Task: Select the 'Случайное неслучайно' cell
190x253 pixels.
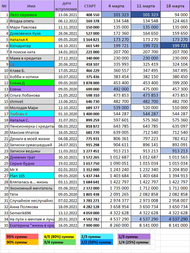Action: pos(32,201)
